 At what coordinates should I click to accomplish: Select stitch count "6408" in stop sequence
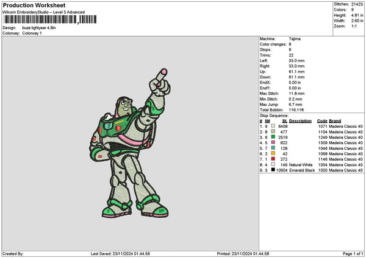pos(283,127)
